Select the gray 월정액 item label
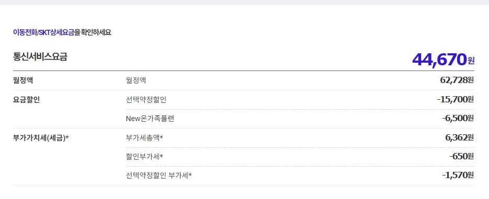Image resolution: width=489 pixels, height=199 pixels. (x=135, y=80)
